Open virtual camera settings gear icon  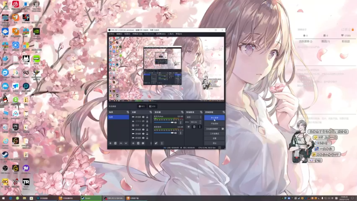pyautogui.click(x=223, y=129)
